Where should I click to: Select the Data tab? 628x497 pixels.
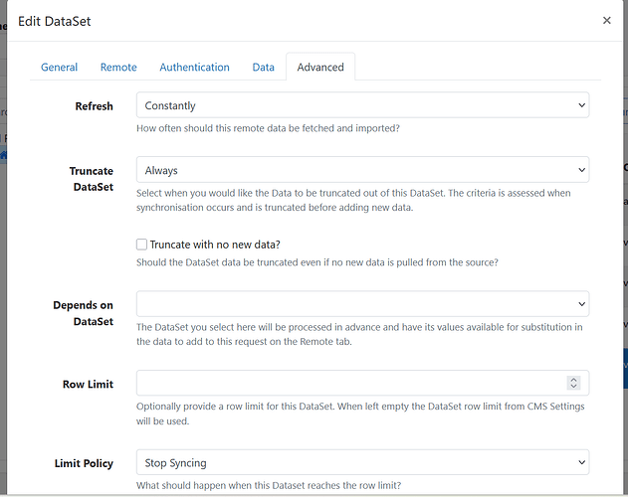point(263,67)
